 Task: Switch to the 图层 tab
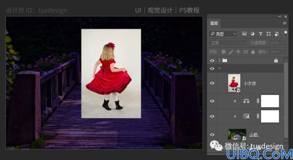[214, 23]
